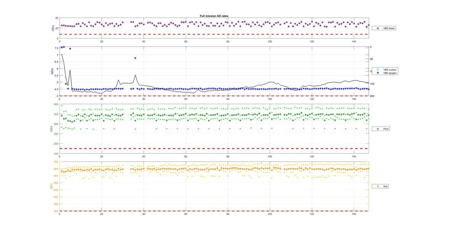Click the 500 tick on Roll axis
This screenshot has width=458, height=237.
[56, 190]
